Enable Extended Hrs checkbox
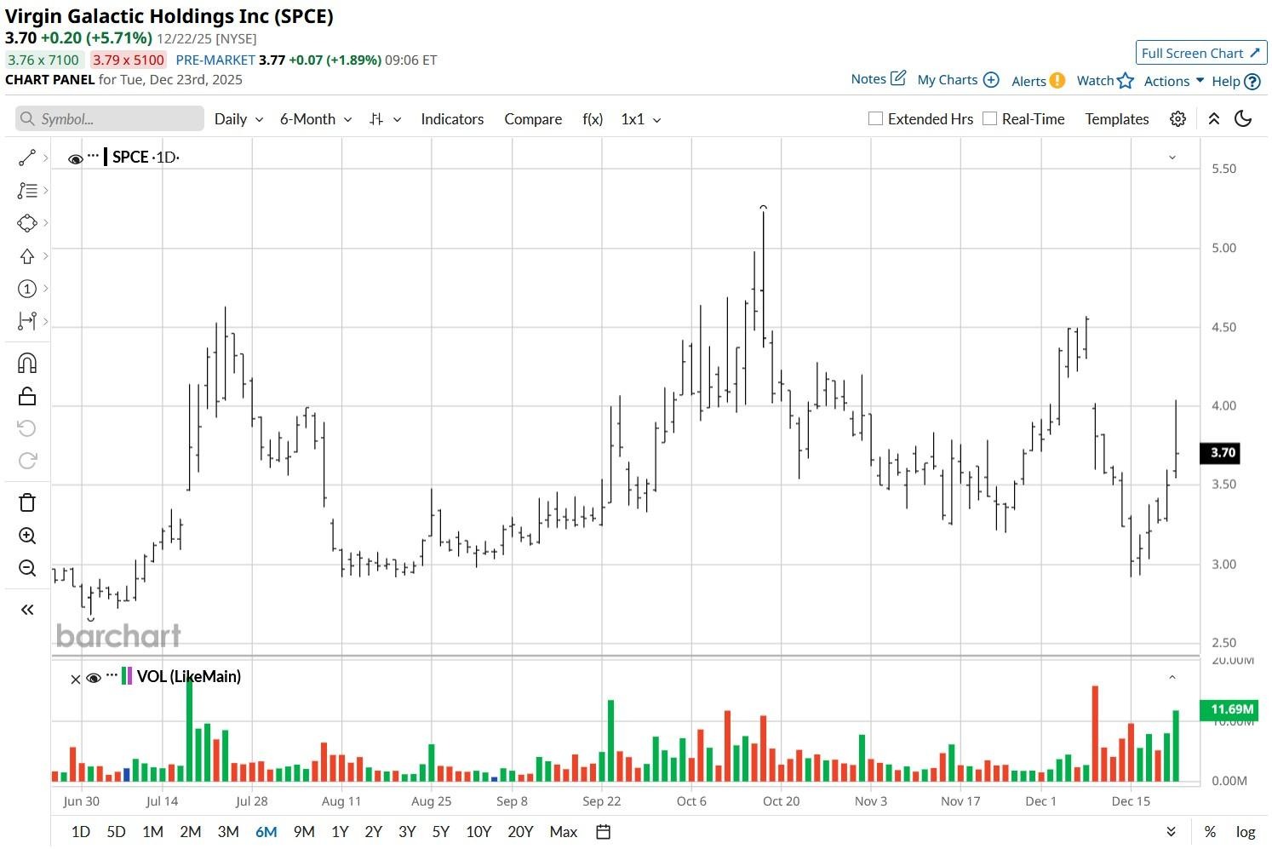Image resolution: width=1272 pixels, height=849 pixels. 875,119
